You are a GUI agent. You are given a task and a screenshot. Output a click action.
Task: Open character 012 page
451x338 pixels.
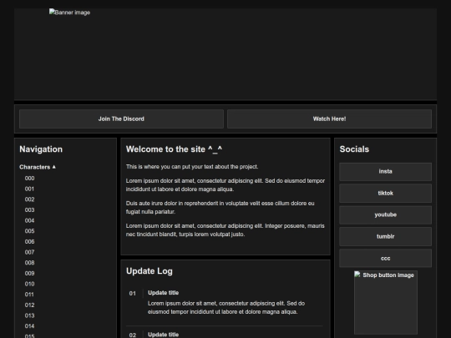[29, 305]
